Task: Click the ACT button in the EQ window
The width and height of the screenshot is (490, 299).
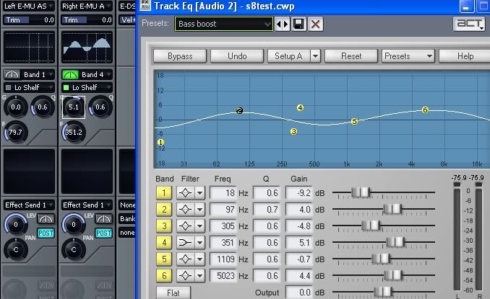Action: (468, 24)
